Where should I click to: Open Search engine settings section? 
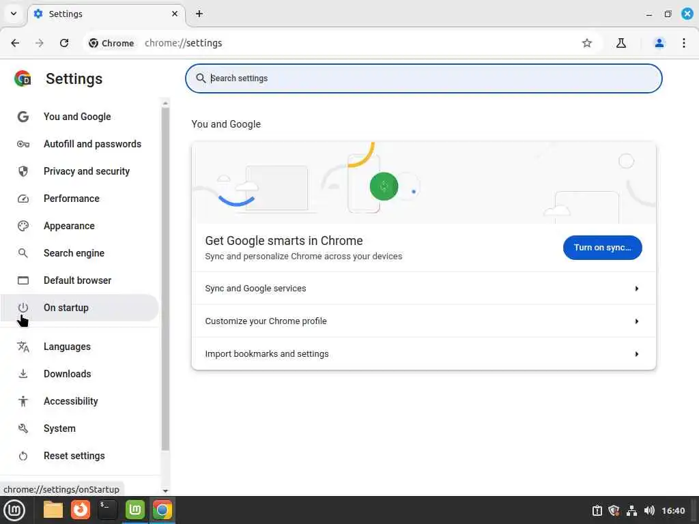coord(79,253)
